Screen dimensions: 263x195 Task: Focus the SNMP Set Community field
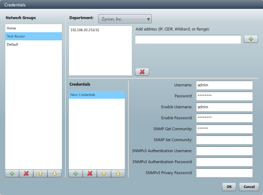tap(224, 140)
